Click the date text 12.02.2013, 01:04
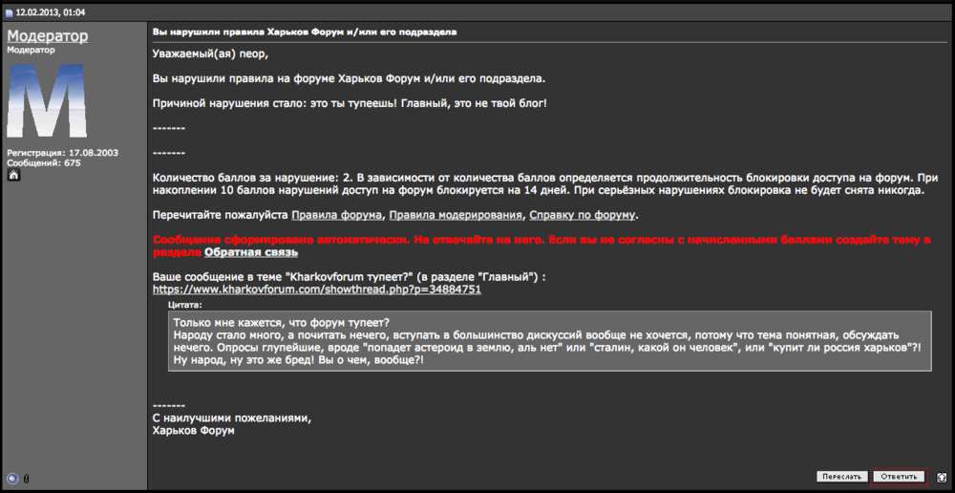Screen dimensions: 955x493 pos(50,11)
